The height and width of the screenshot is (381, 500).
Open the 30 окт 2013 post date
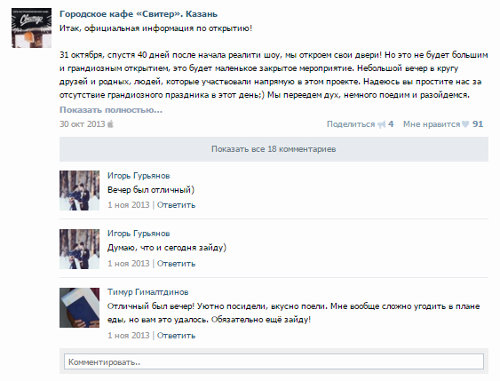click(x=83, y=124)
